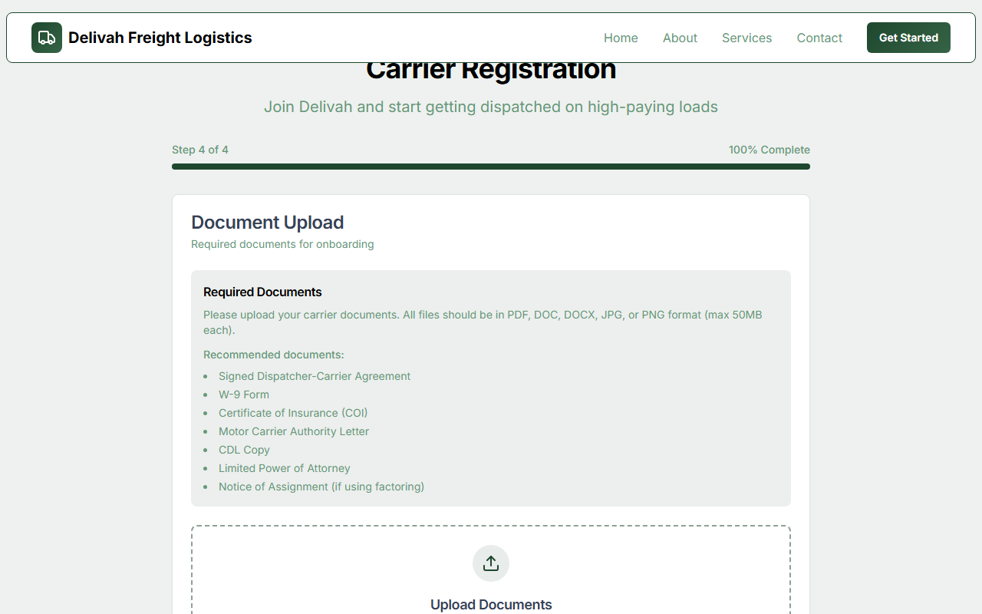Click 'Motor Carrier Authority Letter' item

point(294,431)
